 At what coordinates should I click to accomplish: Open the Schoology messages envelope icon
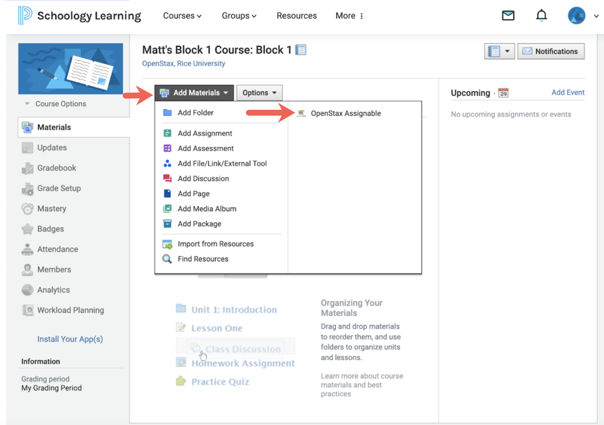point(508,16)
